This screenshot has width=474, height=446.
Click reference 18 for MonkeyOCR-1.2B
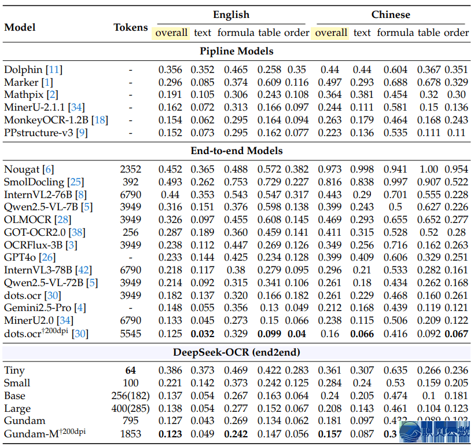tap(101, 120)
